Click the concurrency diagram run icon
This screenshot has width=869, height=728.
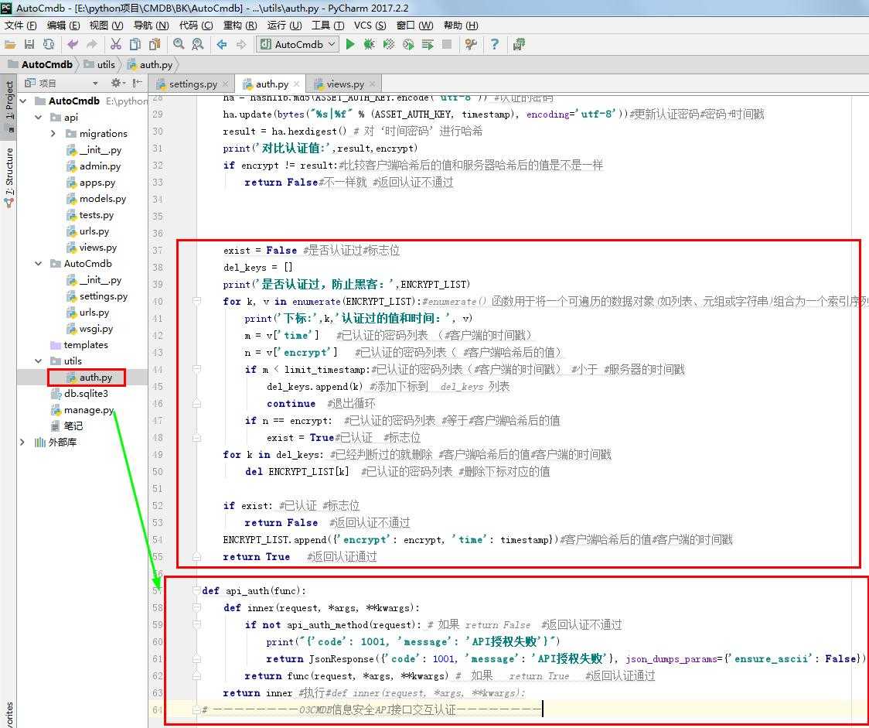point(428,44)
